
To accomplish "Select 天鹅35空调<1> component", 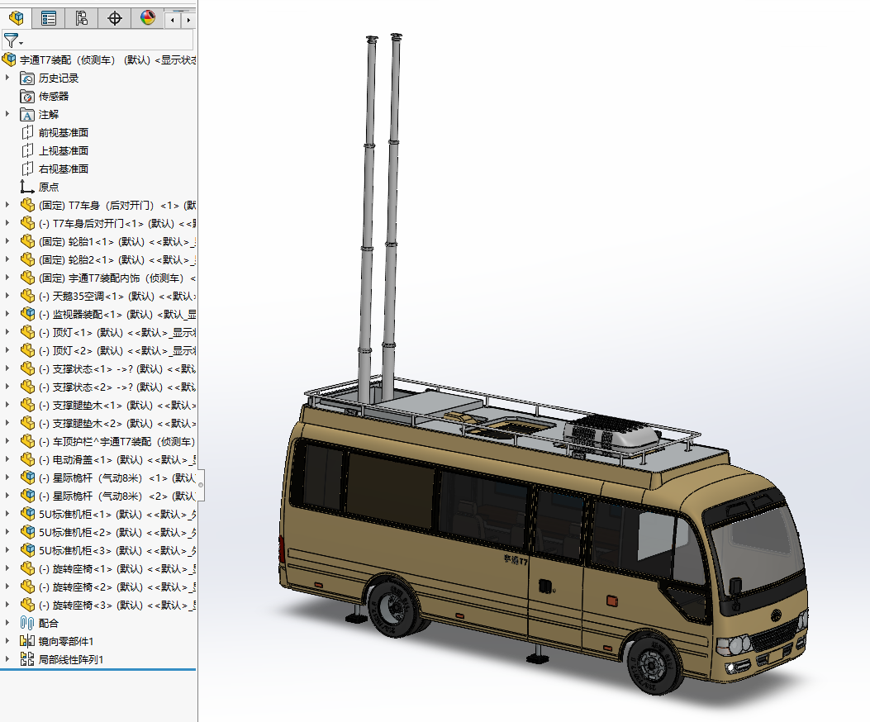I will 109,296.
